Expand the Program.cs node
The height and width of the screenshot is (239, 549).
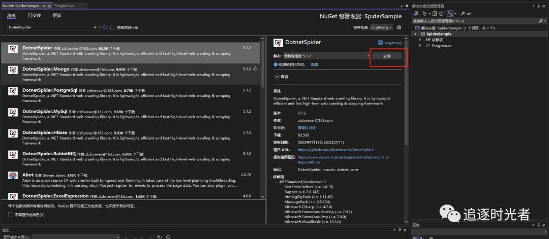[420, 46]
